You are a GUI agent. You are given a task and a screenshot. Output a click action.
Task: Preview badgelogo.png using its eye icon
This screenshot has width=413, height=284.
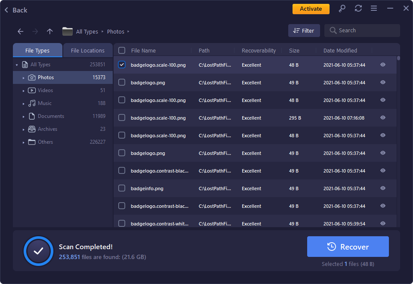coord(382,82)
